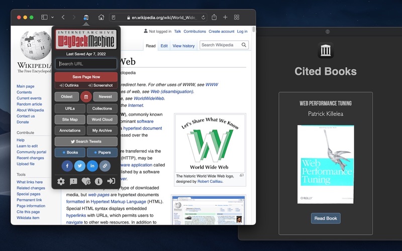This screenshot has width=402, height=251.
Task: Toggle the Screenshot option
Action: [100, 85]
